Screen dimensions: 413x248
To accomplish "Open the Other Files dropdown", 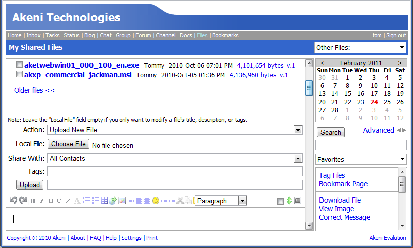I will 360,47.
